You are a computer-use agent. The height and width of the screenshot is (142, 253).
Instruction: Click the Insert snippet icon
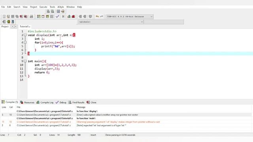pos(4,22)
